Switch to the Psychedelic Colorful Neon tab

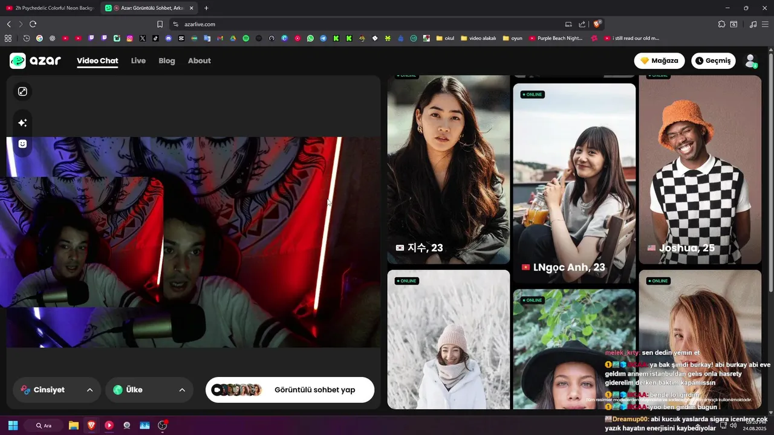[50, 8]
